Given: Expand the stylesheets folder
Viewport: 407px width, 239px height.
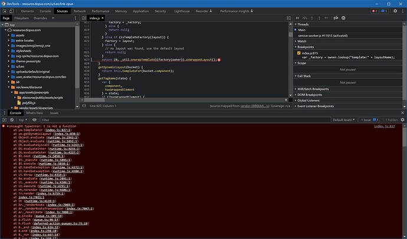Looking at the screenshot, I should pos(9,51).
